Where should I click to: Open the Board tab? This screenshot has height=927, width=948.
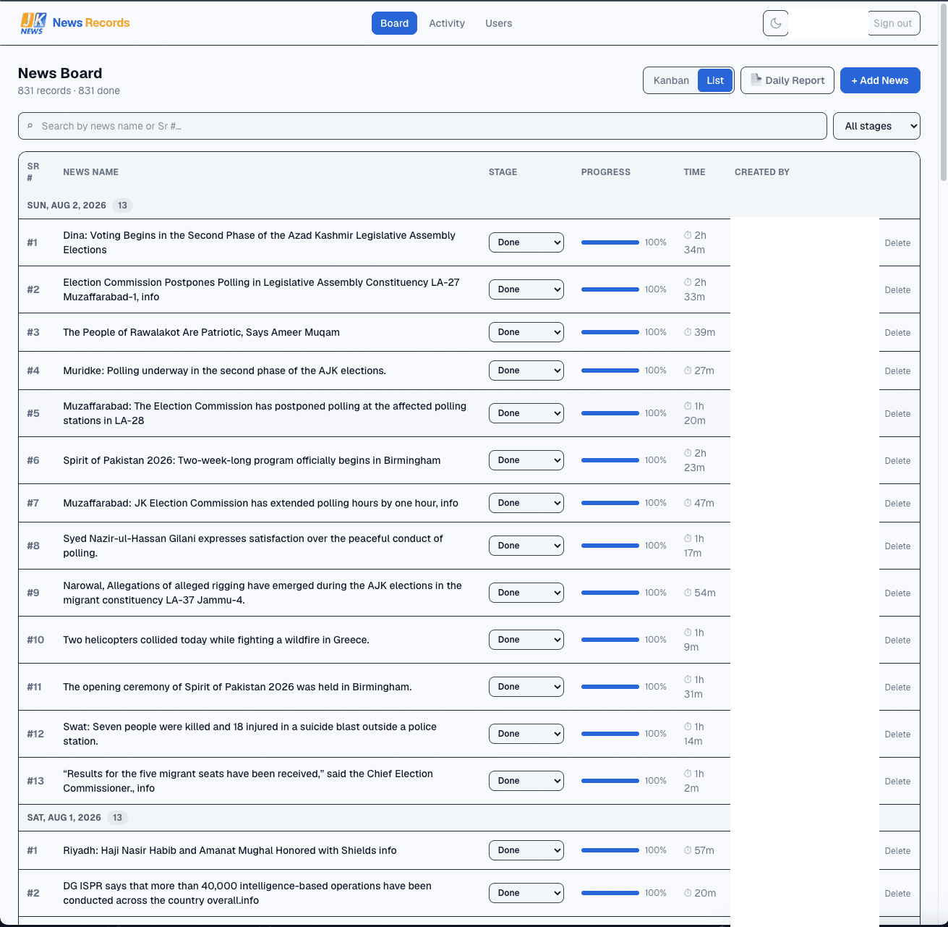coord(394,23)
